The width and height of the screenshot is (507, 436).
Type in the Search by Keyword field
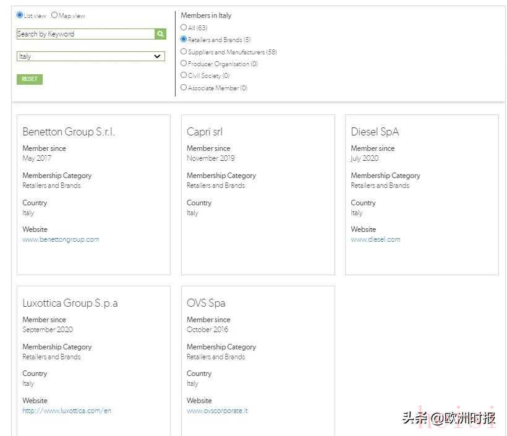[x=85, y=34]
